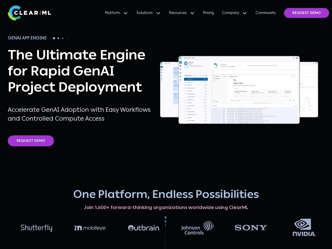Click the Mobileye logo
The height and width of the screenshot is (249, 332).
tap(90, 228)
